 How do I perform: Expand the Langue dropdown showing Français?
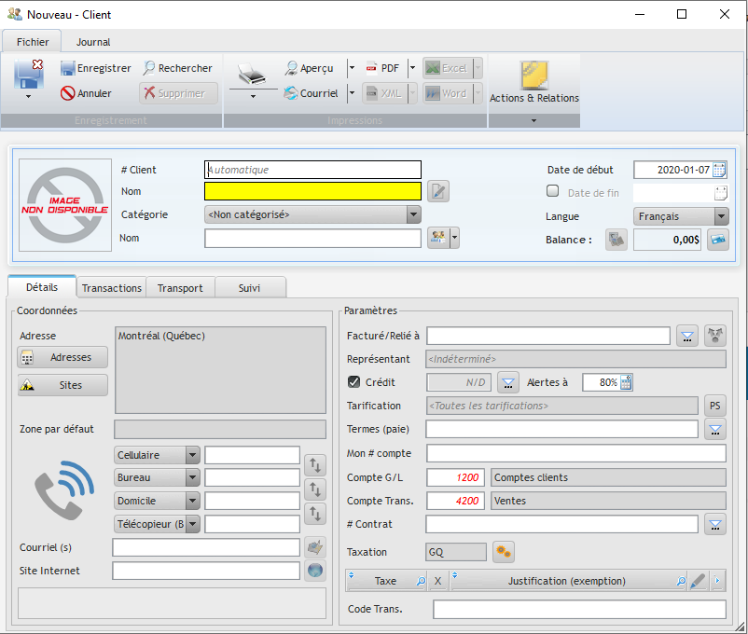pos(723,215)
